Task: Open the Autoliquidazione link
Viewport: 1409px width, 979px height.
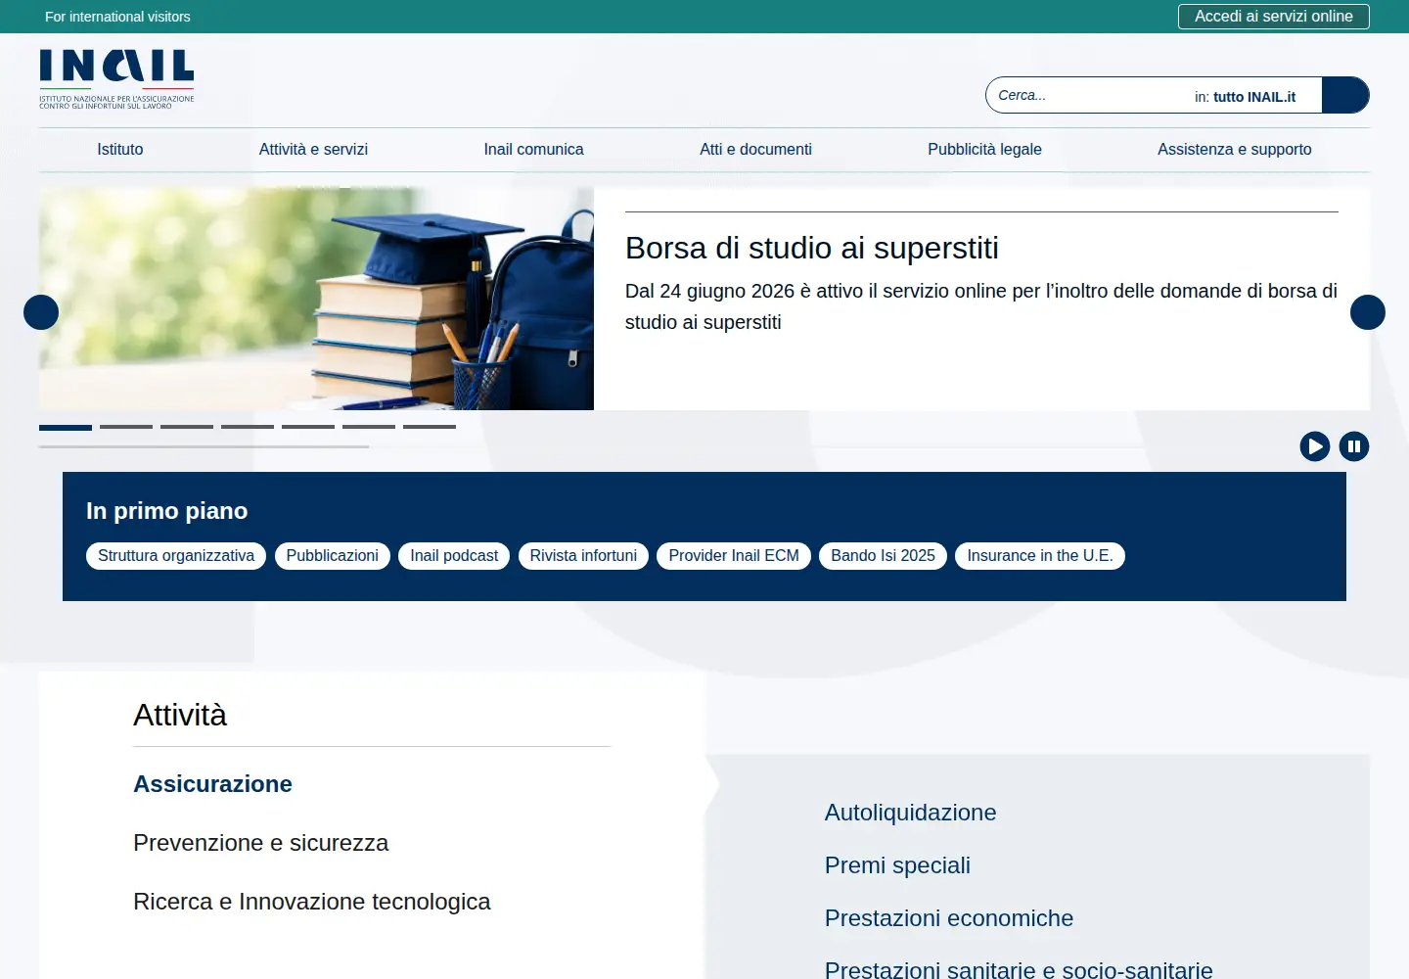Action: coord(910,813)
